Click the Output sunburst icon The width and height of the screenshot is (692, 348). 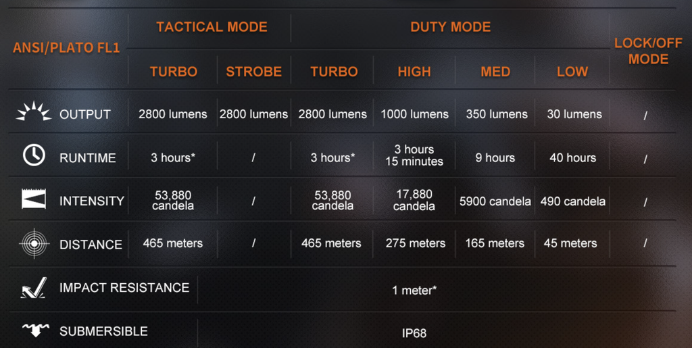point(34,112)
